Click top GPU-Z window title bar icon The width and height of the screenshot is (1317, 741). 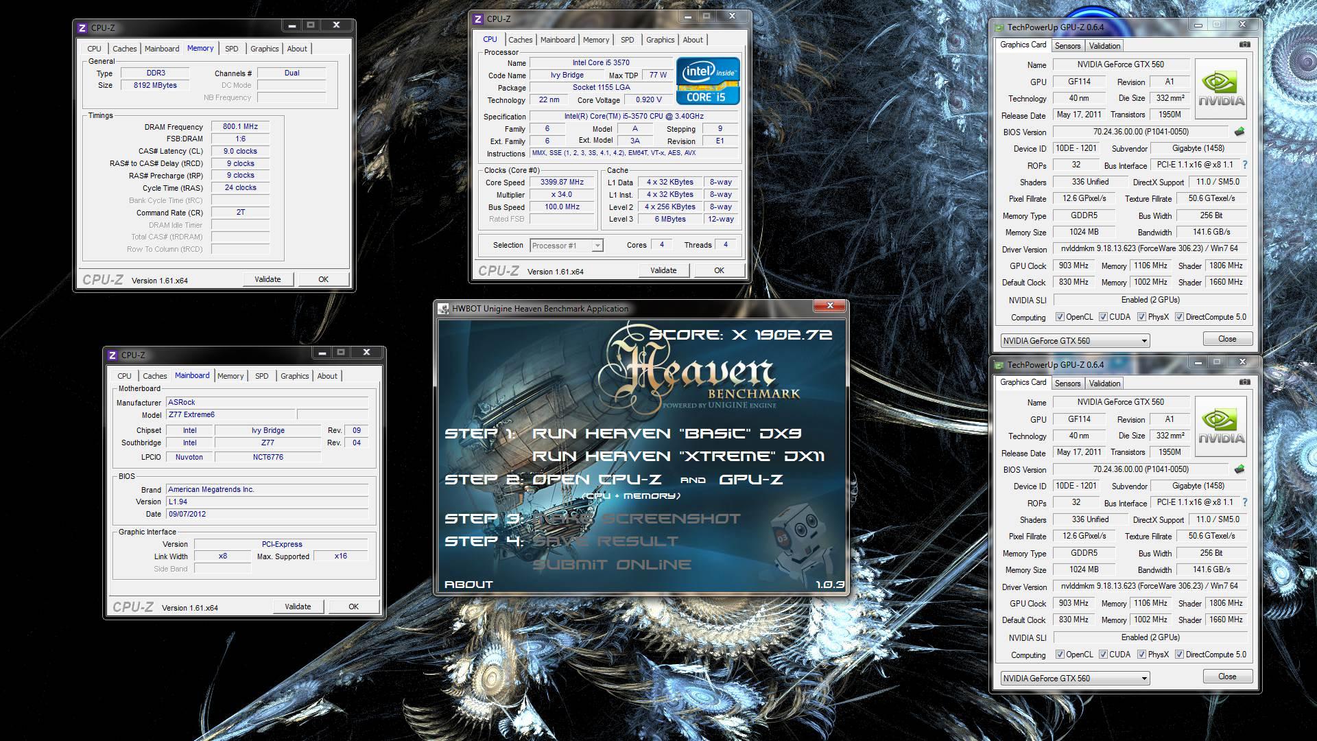coord(999,27)
